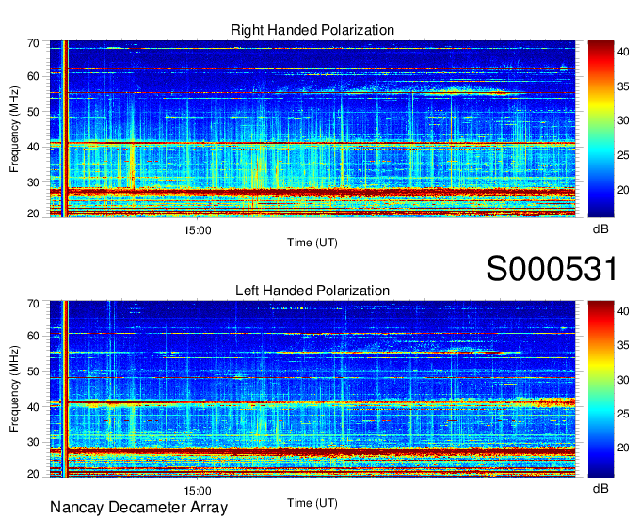Click the 35 dB label on left-handed colorbar
The image size is (640, 519).
coord(623,346)
